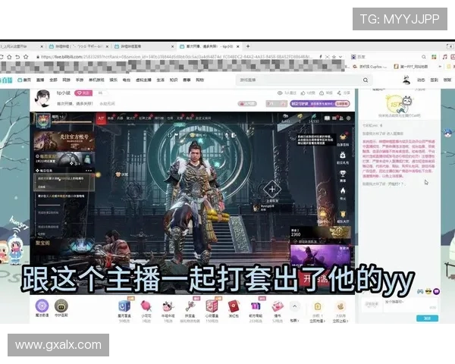Click the 首页 home nav item
Image resolution: width=455 pixels, height=364 pixels.
pos(24,80)
